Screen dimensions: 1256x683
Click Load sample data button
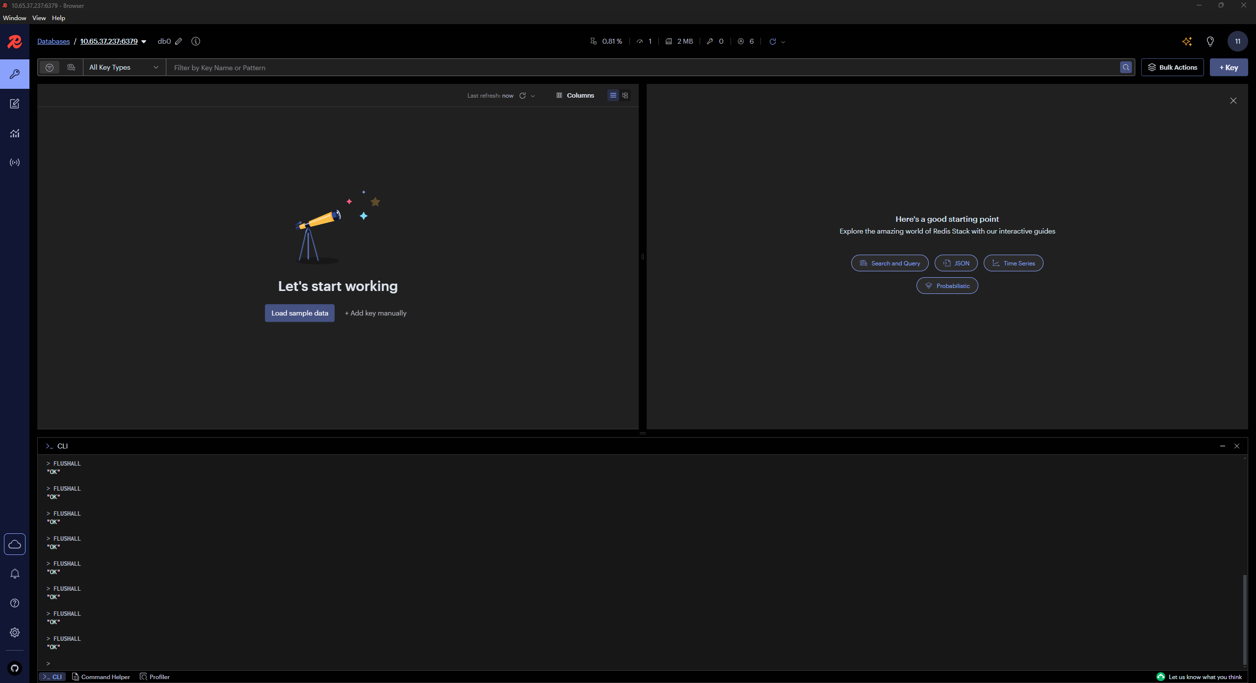[x=299, y=313]
